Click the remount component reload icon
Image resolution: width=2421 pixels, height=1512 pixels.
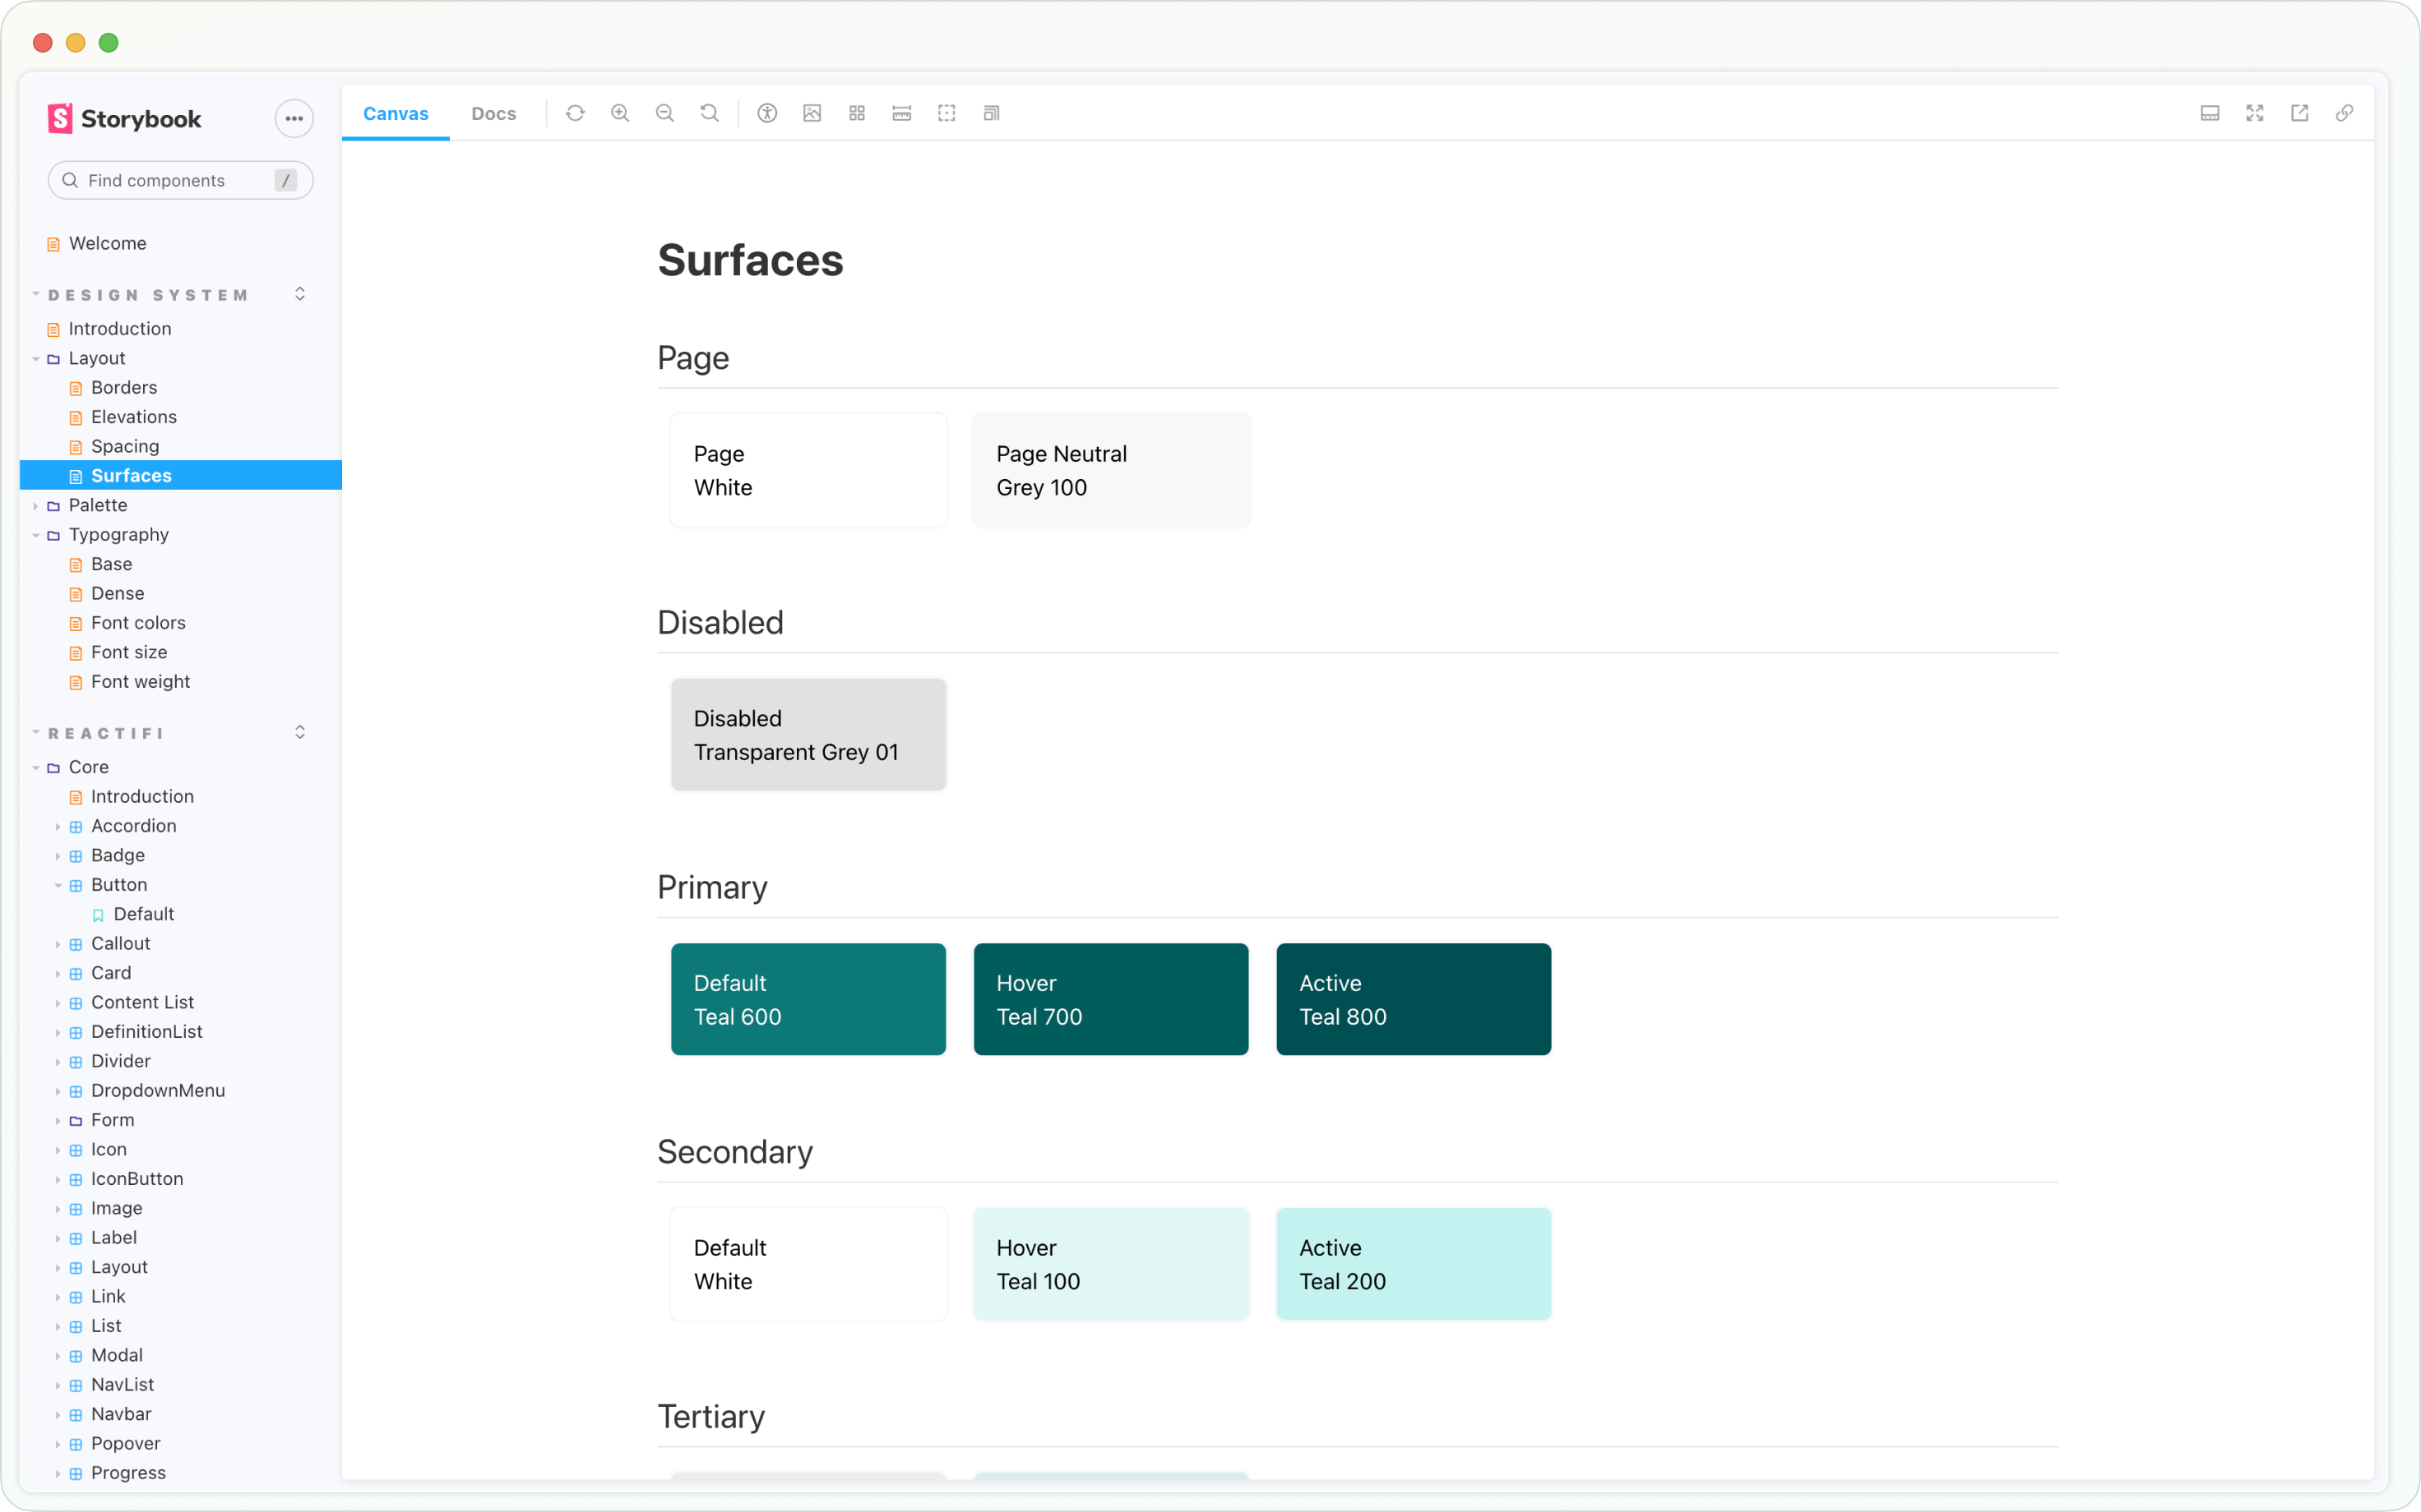[x=576, y=113]
